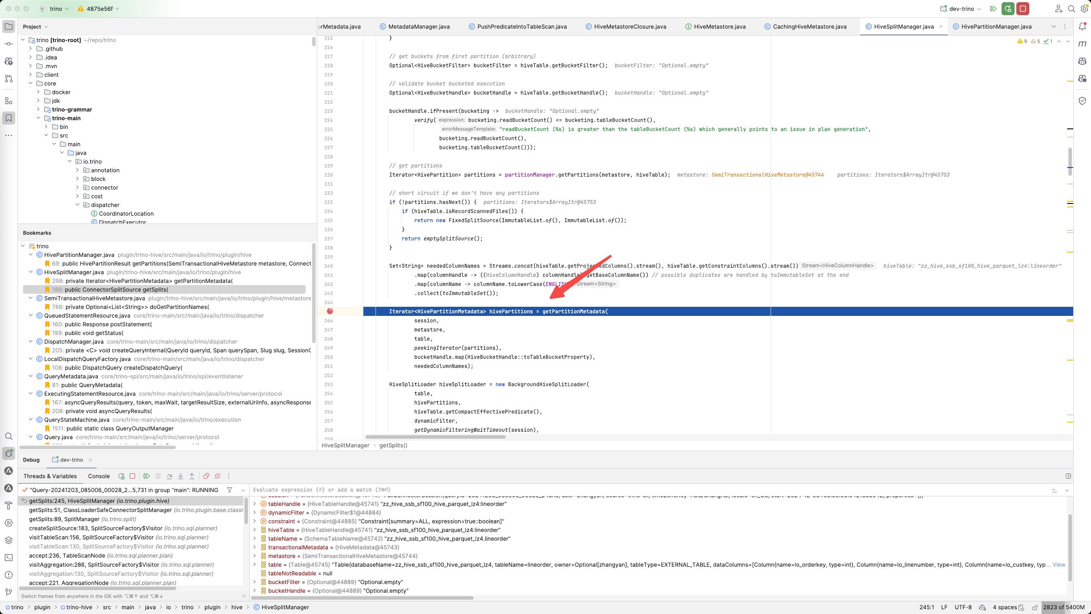Open the Problems tool window icon

click(9, 575)
